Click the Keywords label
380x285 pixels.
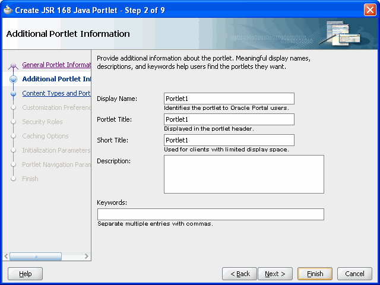tap(112, 202)
